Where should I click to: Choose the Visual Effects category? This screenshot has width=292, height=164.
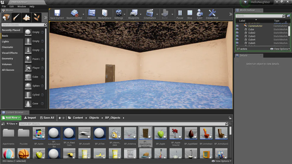pos(12,53)
